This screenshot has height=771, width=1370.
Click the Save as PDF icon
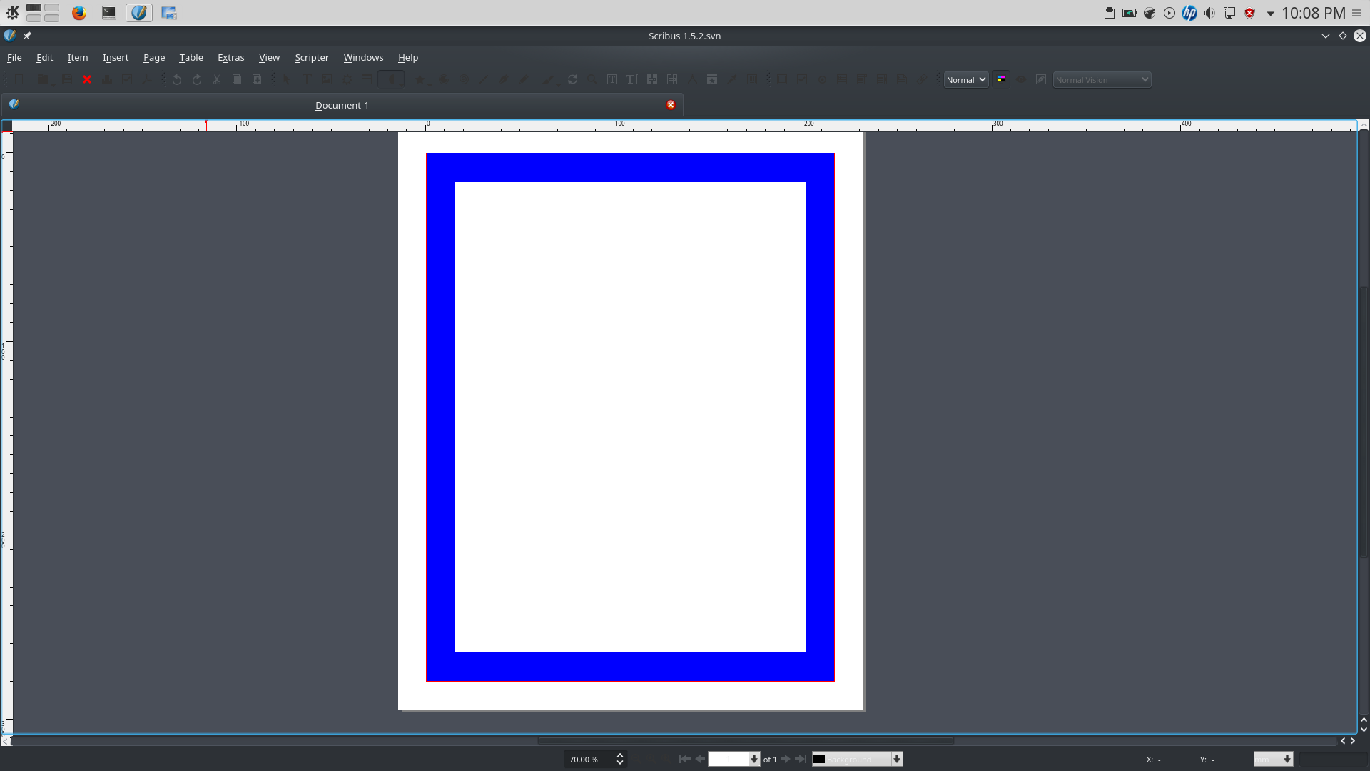coord(147,80)
